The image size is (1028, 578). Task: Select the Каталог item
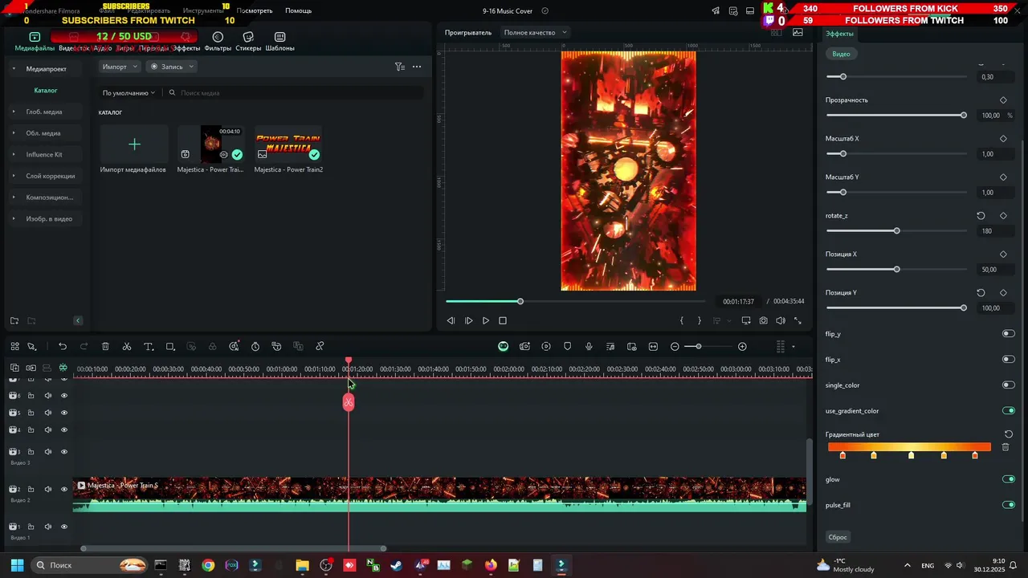46,91
